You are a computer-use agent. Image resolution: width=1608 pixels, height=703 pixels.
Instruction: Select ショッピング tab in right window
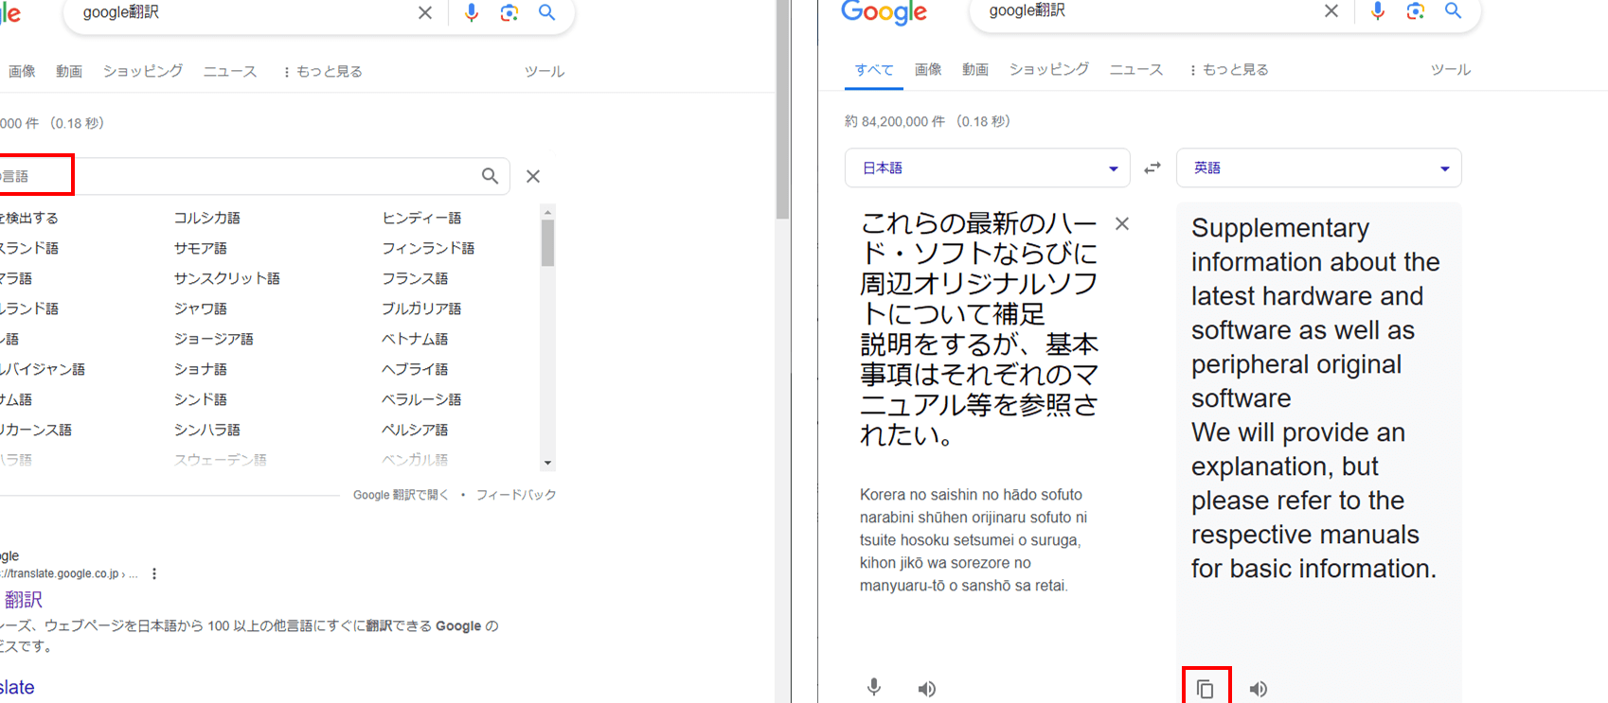pyautogui.click(x=1049, y=69)
